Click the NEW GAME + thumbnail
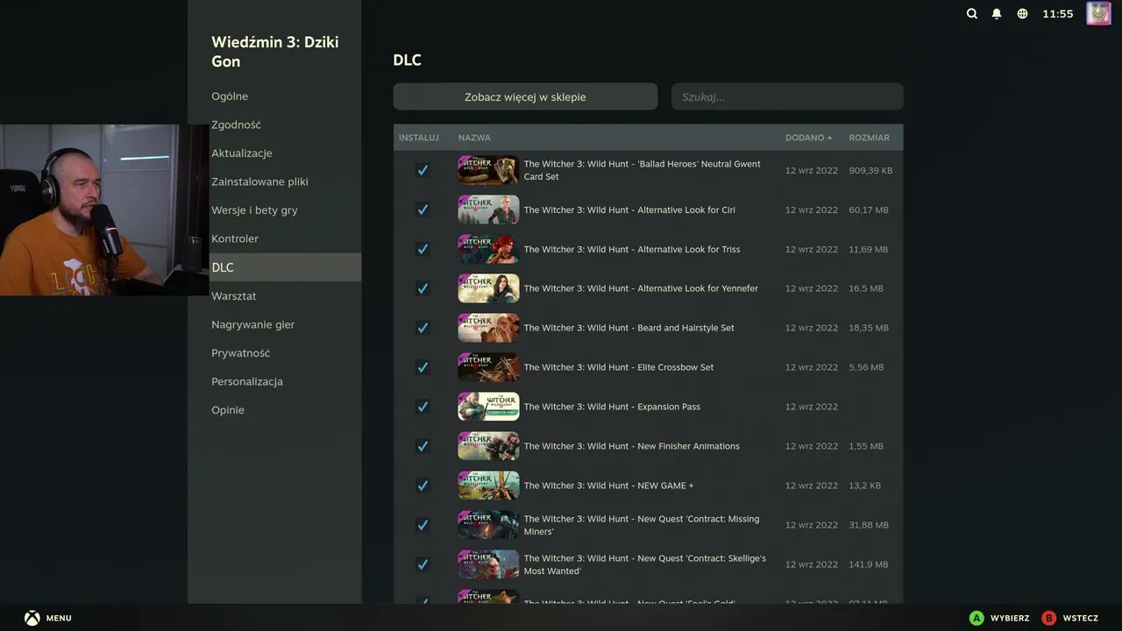 click(x=488, y=486)
